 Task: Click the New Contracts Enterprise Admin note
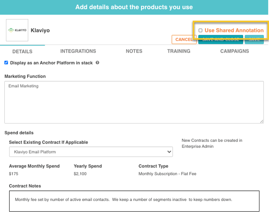(212, 143)
